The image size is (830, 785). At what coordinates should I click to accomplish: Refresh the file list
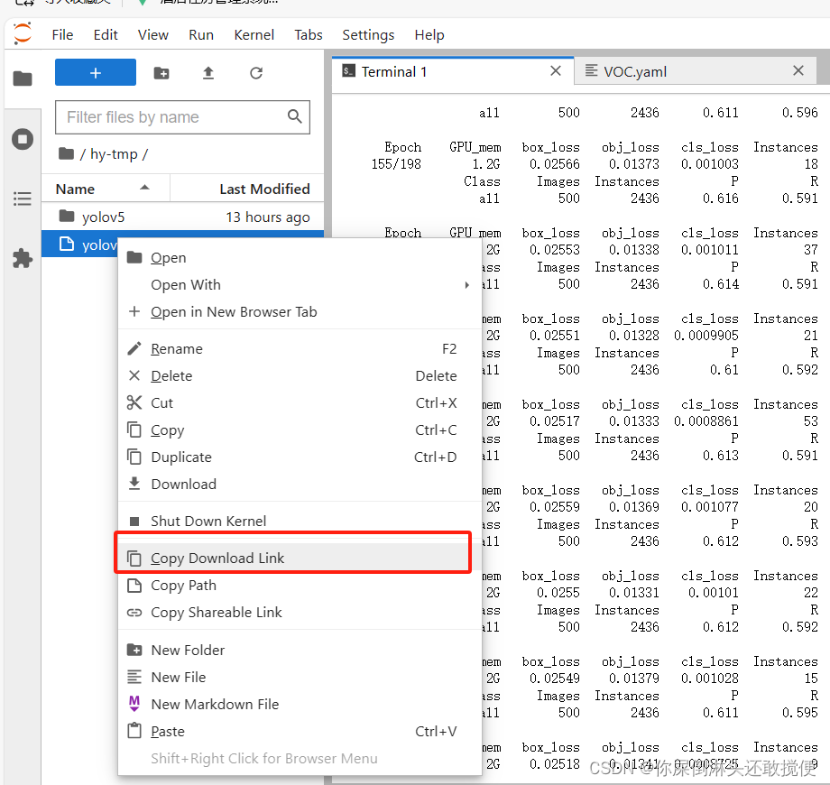(x=256, y=73)
